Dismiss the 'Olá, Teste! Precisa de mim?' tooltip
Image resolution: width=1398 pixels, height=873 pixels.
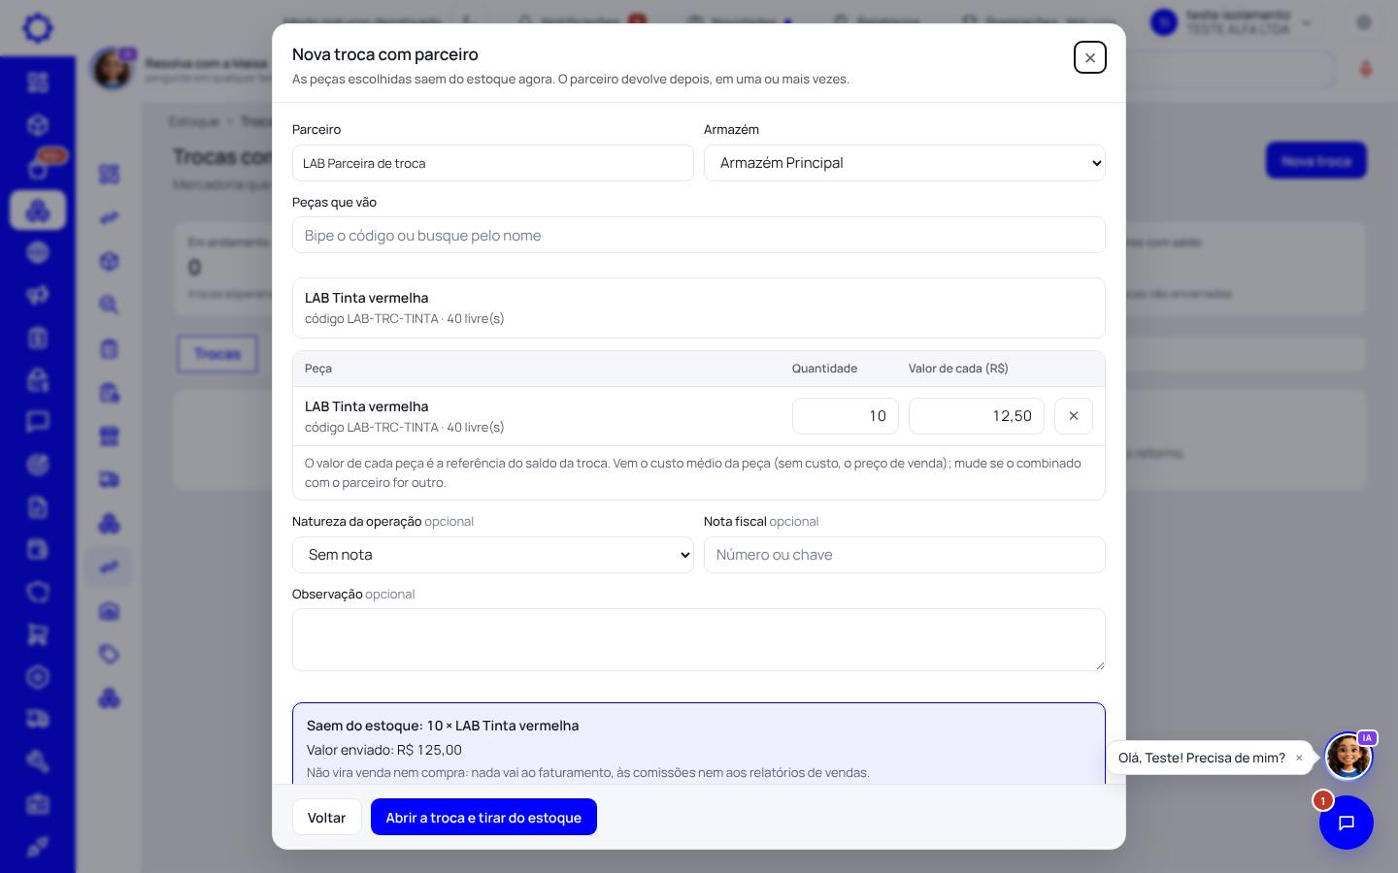1299,758
